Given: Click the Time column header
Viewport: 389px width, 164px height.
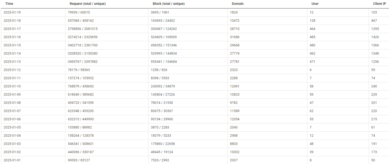Looking at the screenshot, I should click(9, 4).
